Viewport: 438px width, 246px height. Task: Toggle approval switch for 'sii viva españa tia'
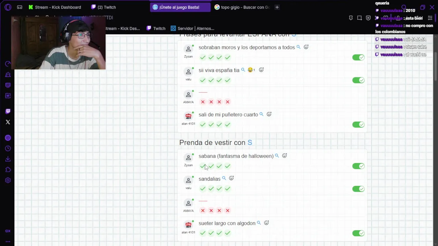click(x=358, y=80)
